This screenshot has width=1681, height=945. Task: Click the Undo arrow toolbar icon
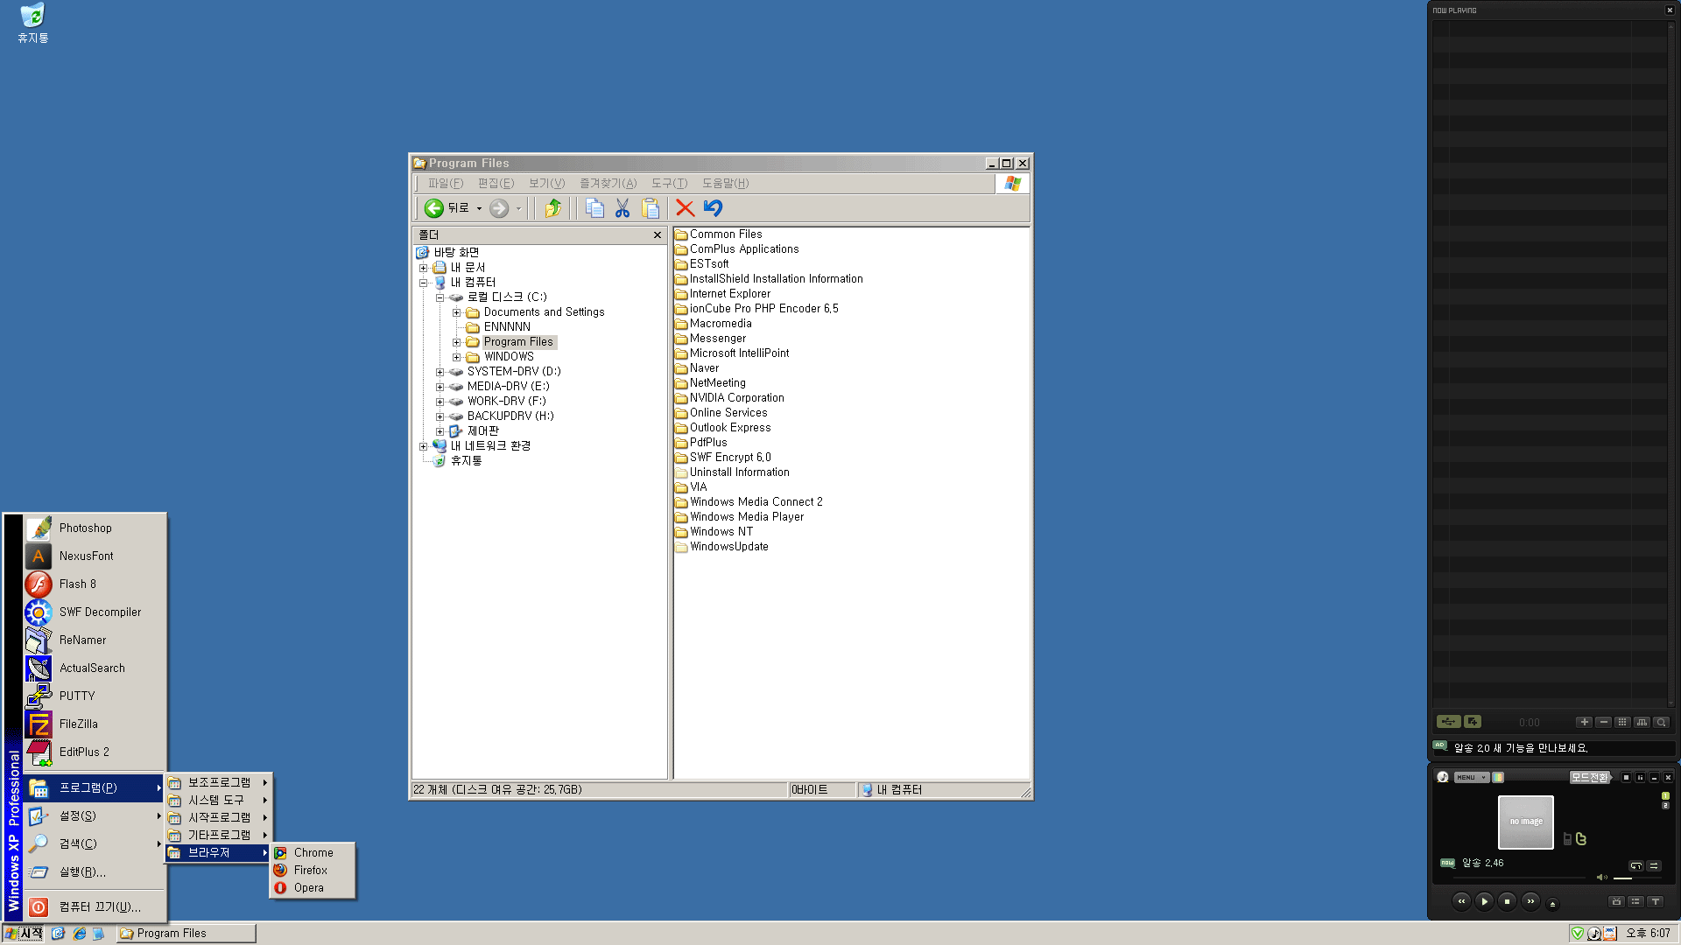coord(713,208)
